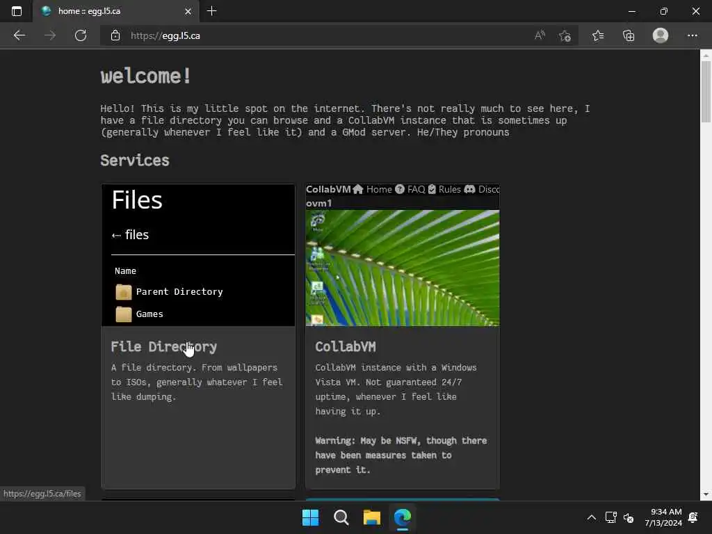Screen dimensions: 712x534
Task: Click the Discord icon in preview
Action: coord(469,189)
